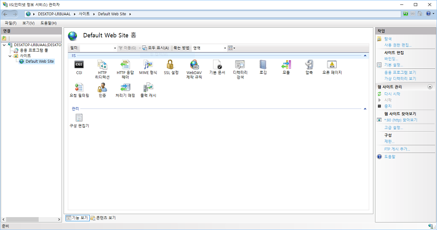Click the 기본 설정 link

click(x=393, y=65)
